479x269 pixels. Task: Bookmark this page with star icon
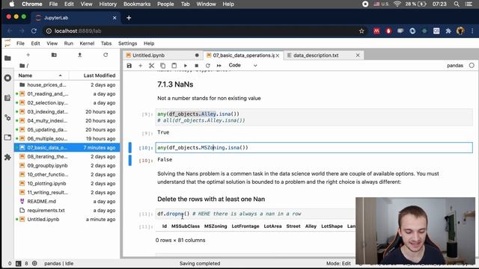point(361,31)
